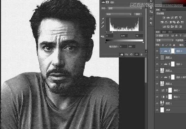
Task: Select the black point eyedropper in Levels
Action: pyautogui.click(x=103, y=19)
